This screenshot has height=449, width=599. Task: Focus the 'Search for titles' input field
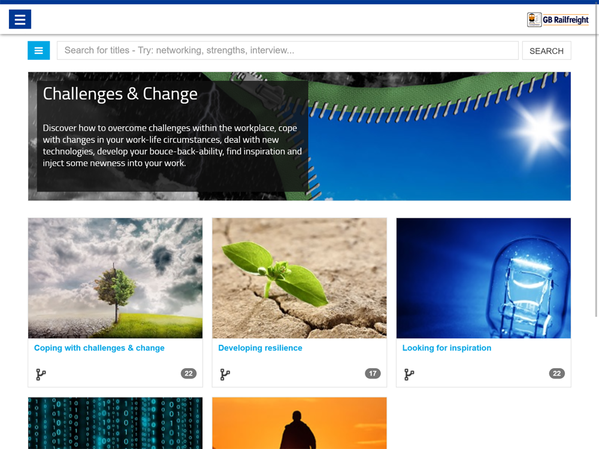288,50
